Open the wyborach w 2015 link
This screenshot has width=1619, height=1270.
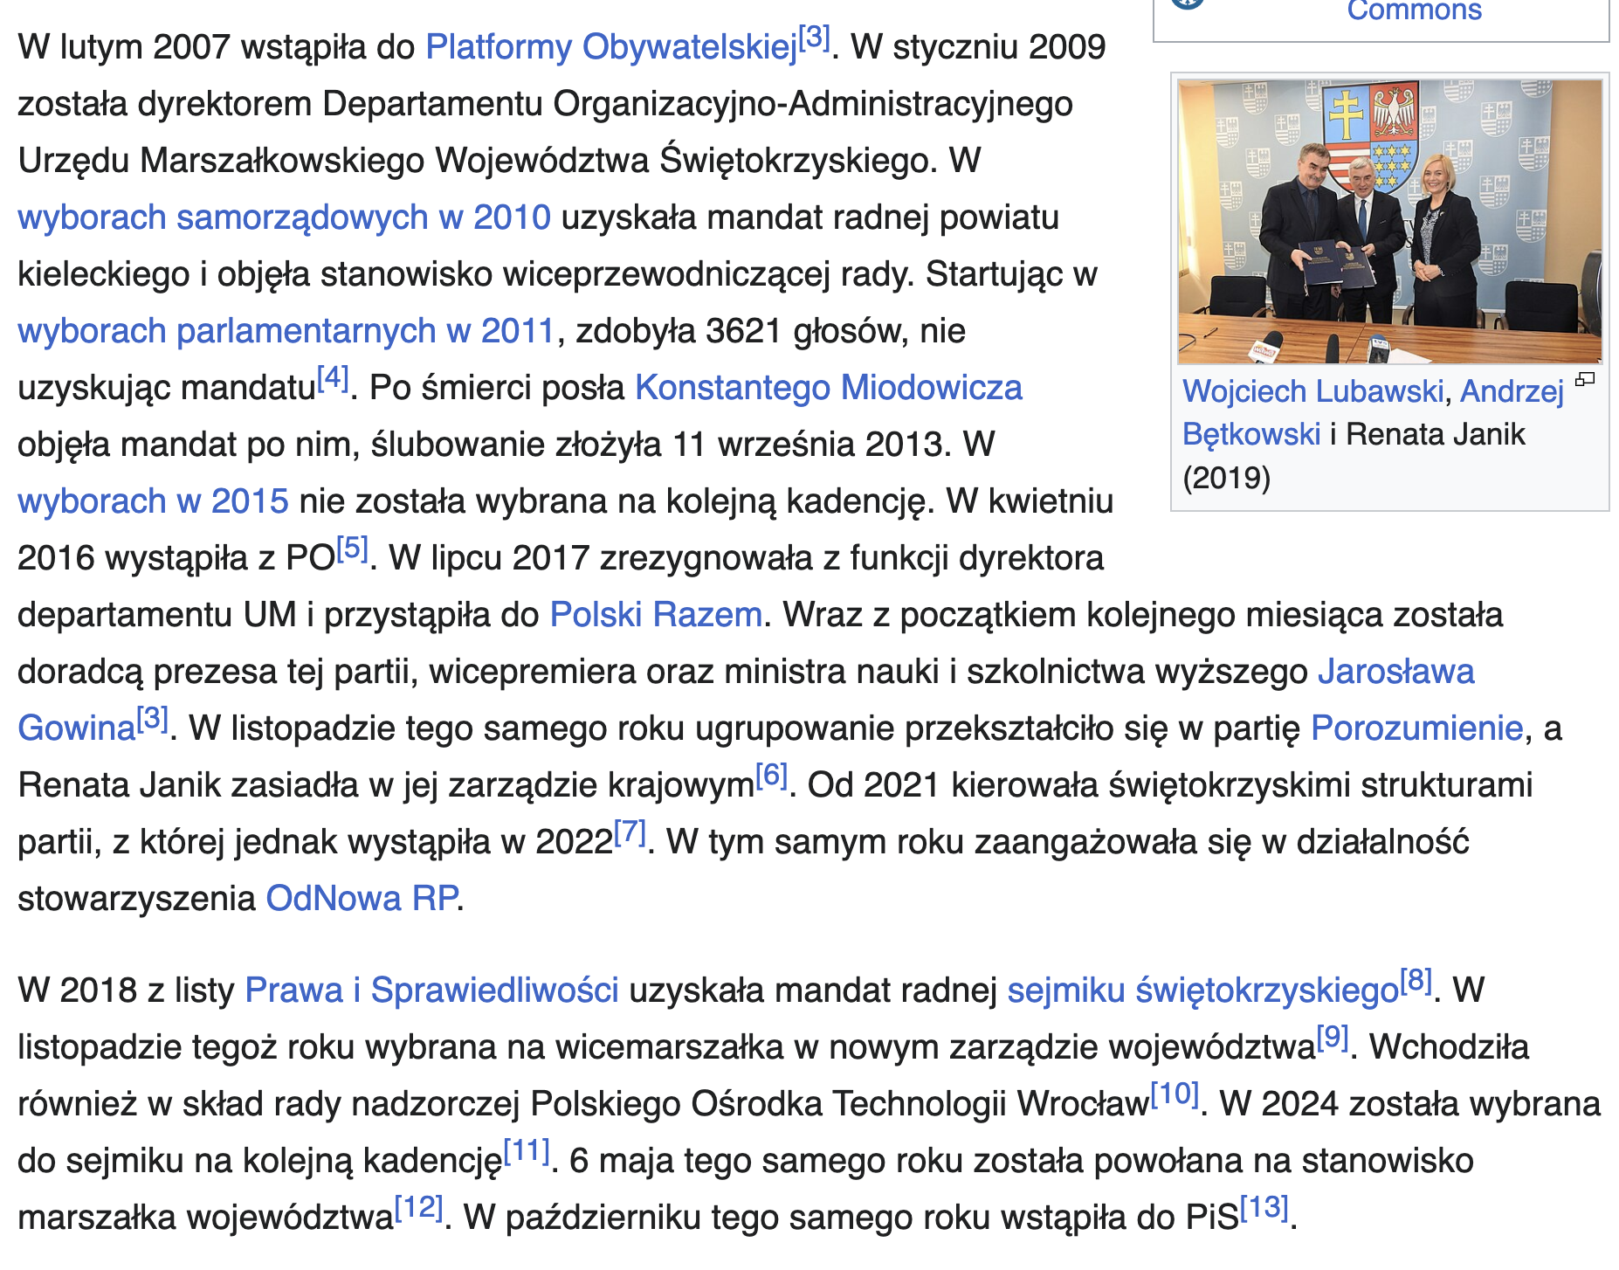click(153, 501)
